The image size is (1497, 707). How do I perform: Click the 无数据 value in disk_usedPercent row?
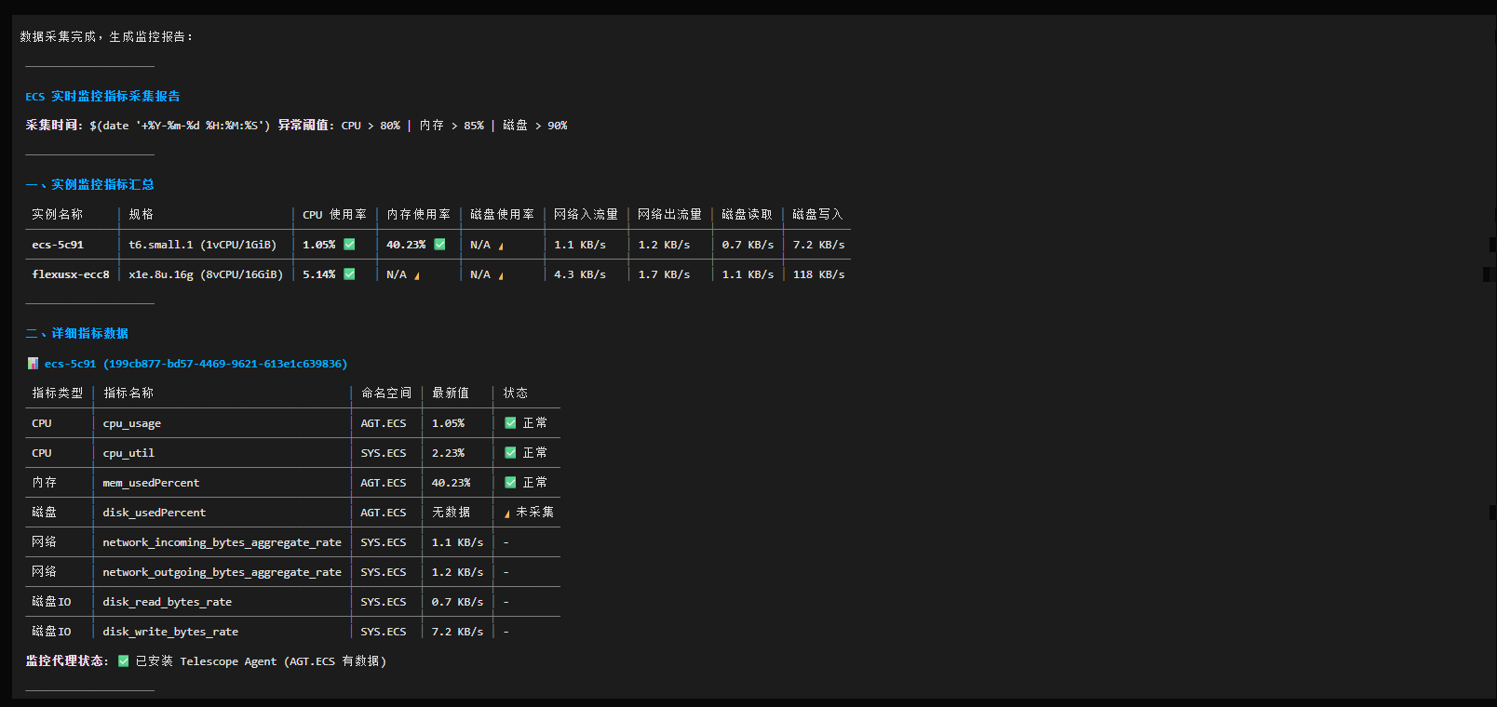click(451, 513)
